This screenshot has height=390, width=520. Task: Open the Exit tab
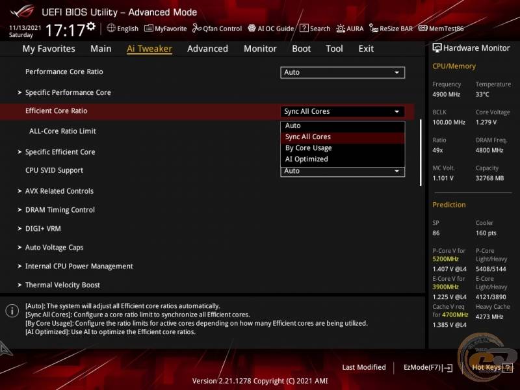click(x=366, y=49)
